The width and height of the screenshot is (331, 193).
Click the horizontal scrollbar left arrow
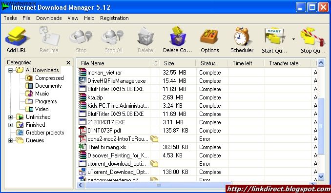click(80, 185)
